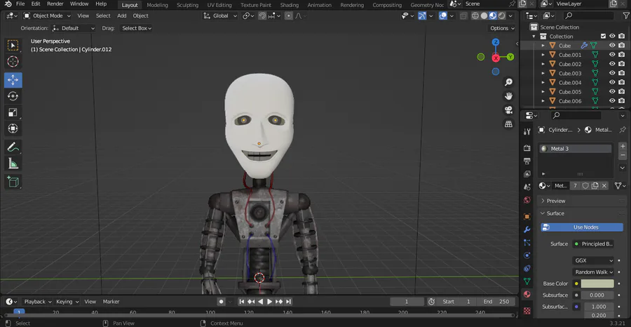Viewport: 631px width, 327px height.
Task: Open the Tool properties tab
Action: (x=527, y=132)
